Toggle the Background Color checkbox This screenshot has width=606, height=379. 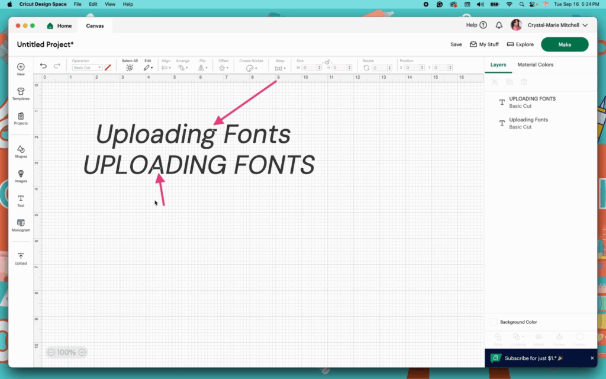(x=494, y=322)
